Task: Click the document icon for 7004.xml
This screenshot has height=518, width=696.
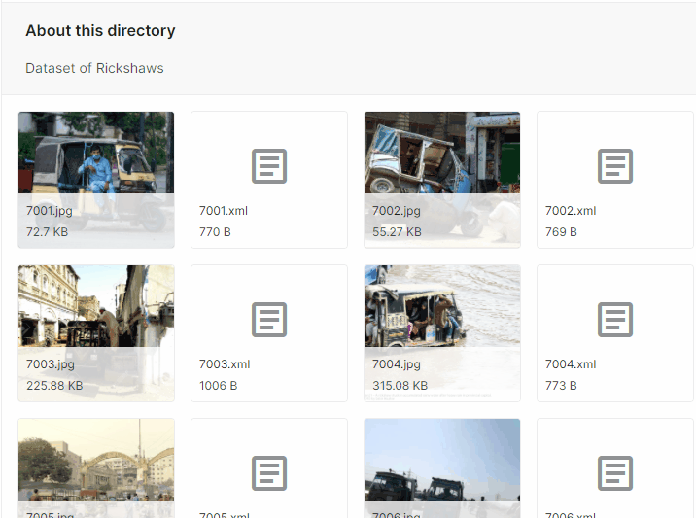Action: pyautogui.click(x=615, y=320)
